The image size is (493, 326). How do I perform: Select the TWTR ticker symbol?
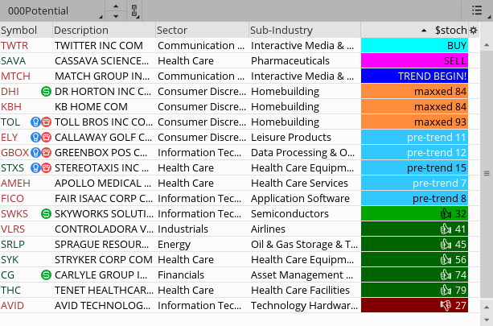(x=14, y=45)
